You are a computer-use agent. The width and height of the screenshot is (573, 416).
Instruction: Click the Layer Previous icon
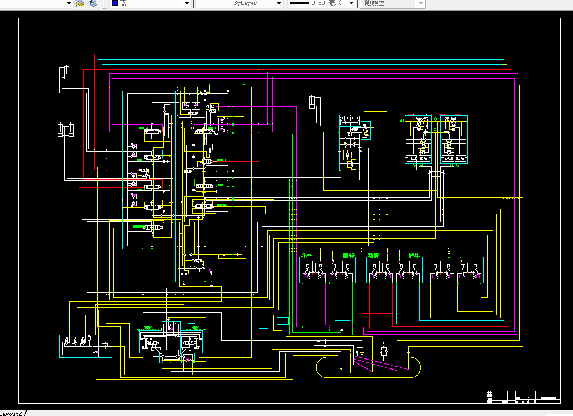click(x=92, y=3)
